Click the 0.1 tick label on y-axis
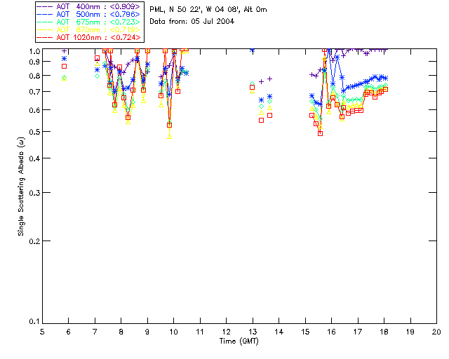This screenshot has width=449, height=359. pos(35,322)
